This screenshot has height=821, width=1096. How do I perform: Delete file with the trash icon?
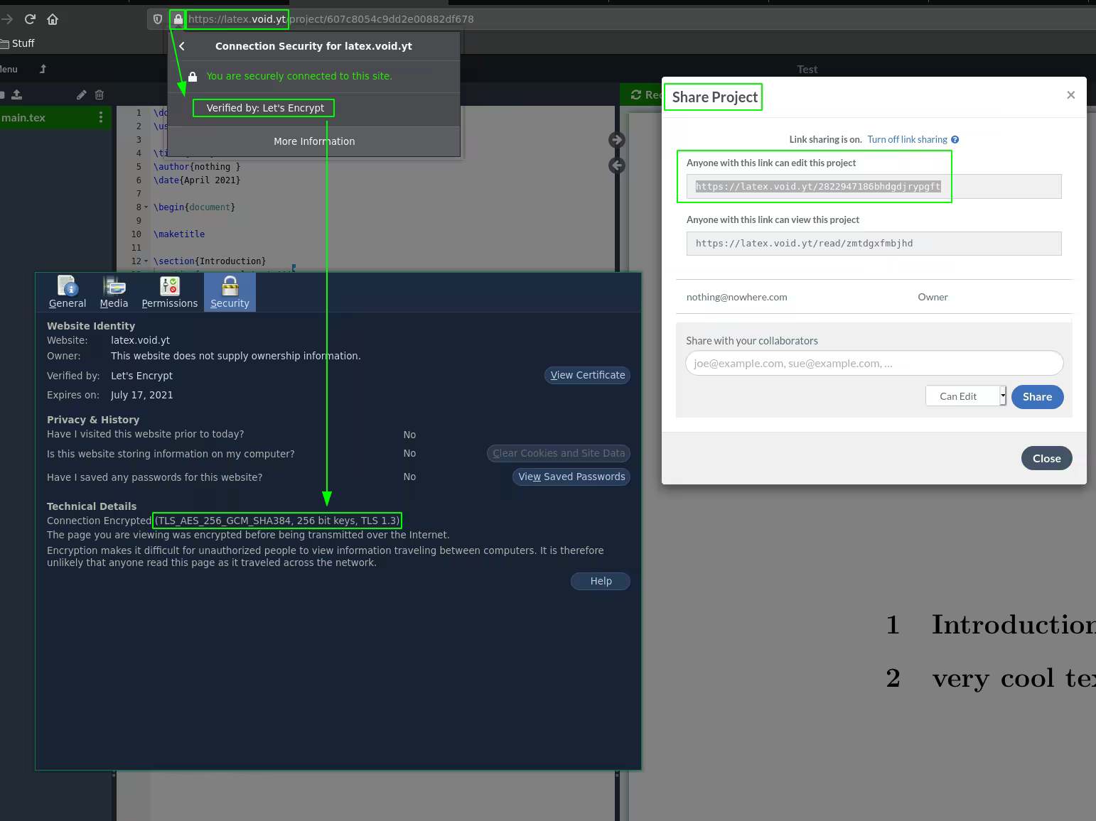pos(100,94)
